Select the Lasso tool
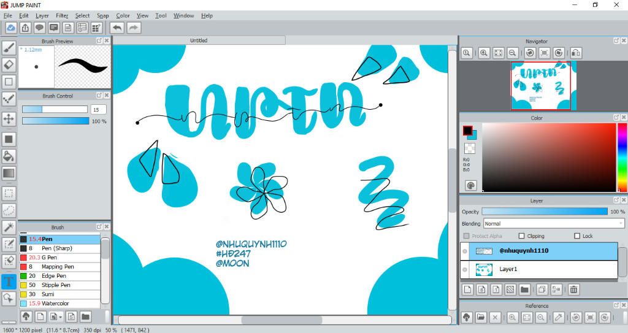628x333 pixels. pos(9,210)
